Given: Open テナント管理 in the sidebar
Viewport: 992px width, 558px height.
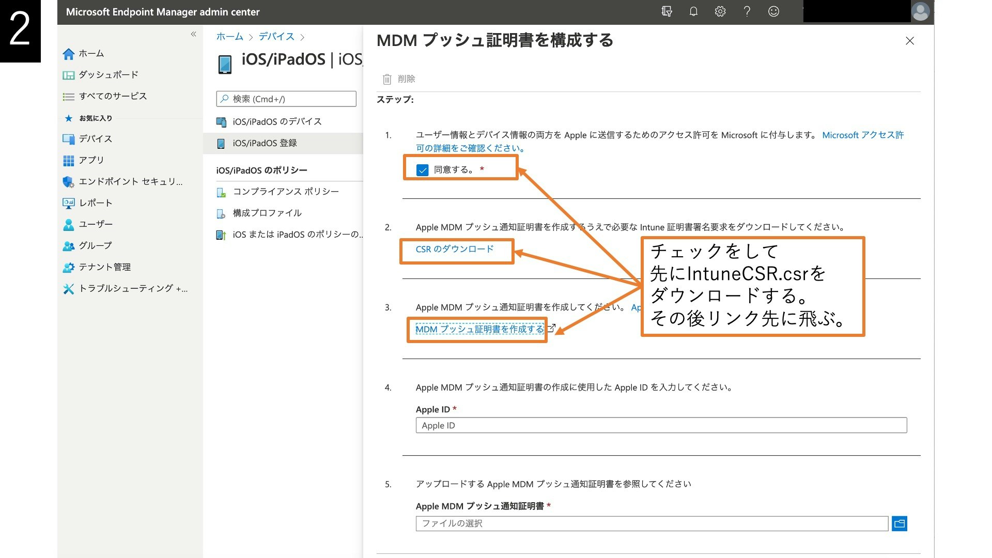Looking at the screenshot, I should click(x=97, y=267).
